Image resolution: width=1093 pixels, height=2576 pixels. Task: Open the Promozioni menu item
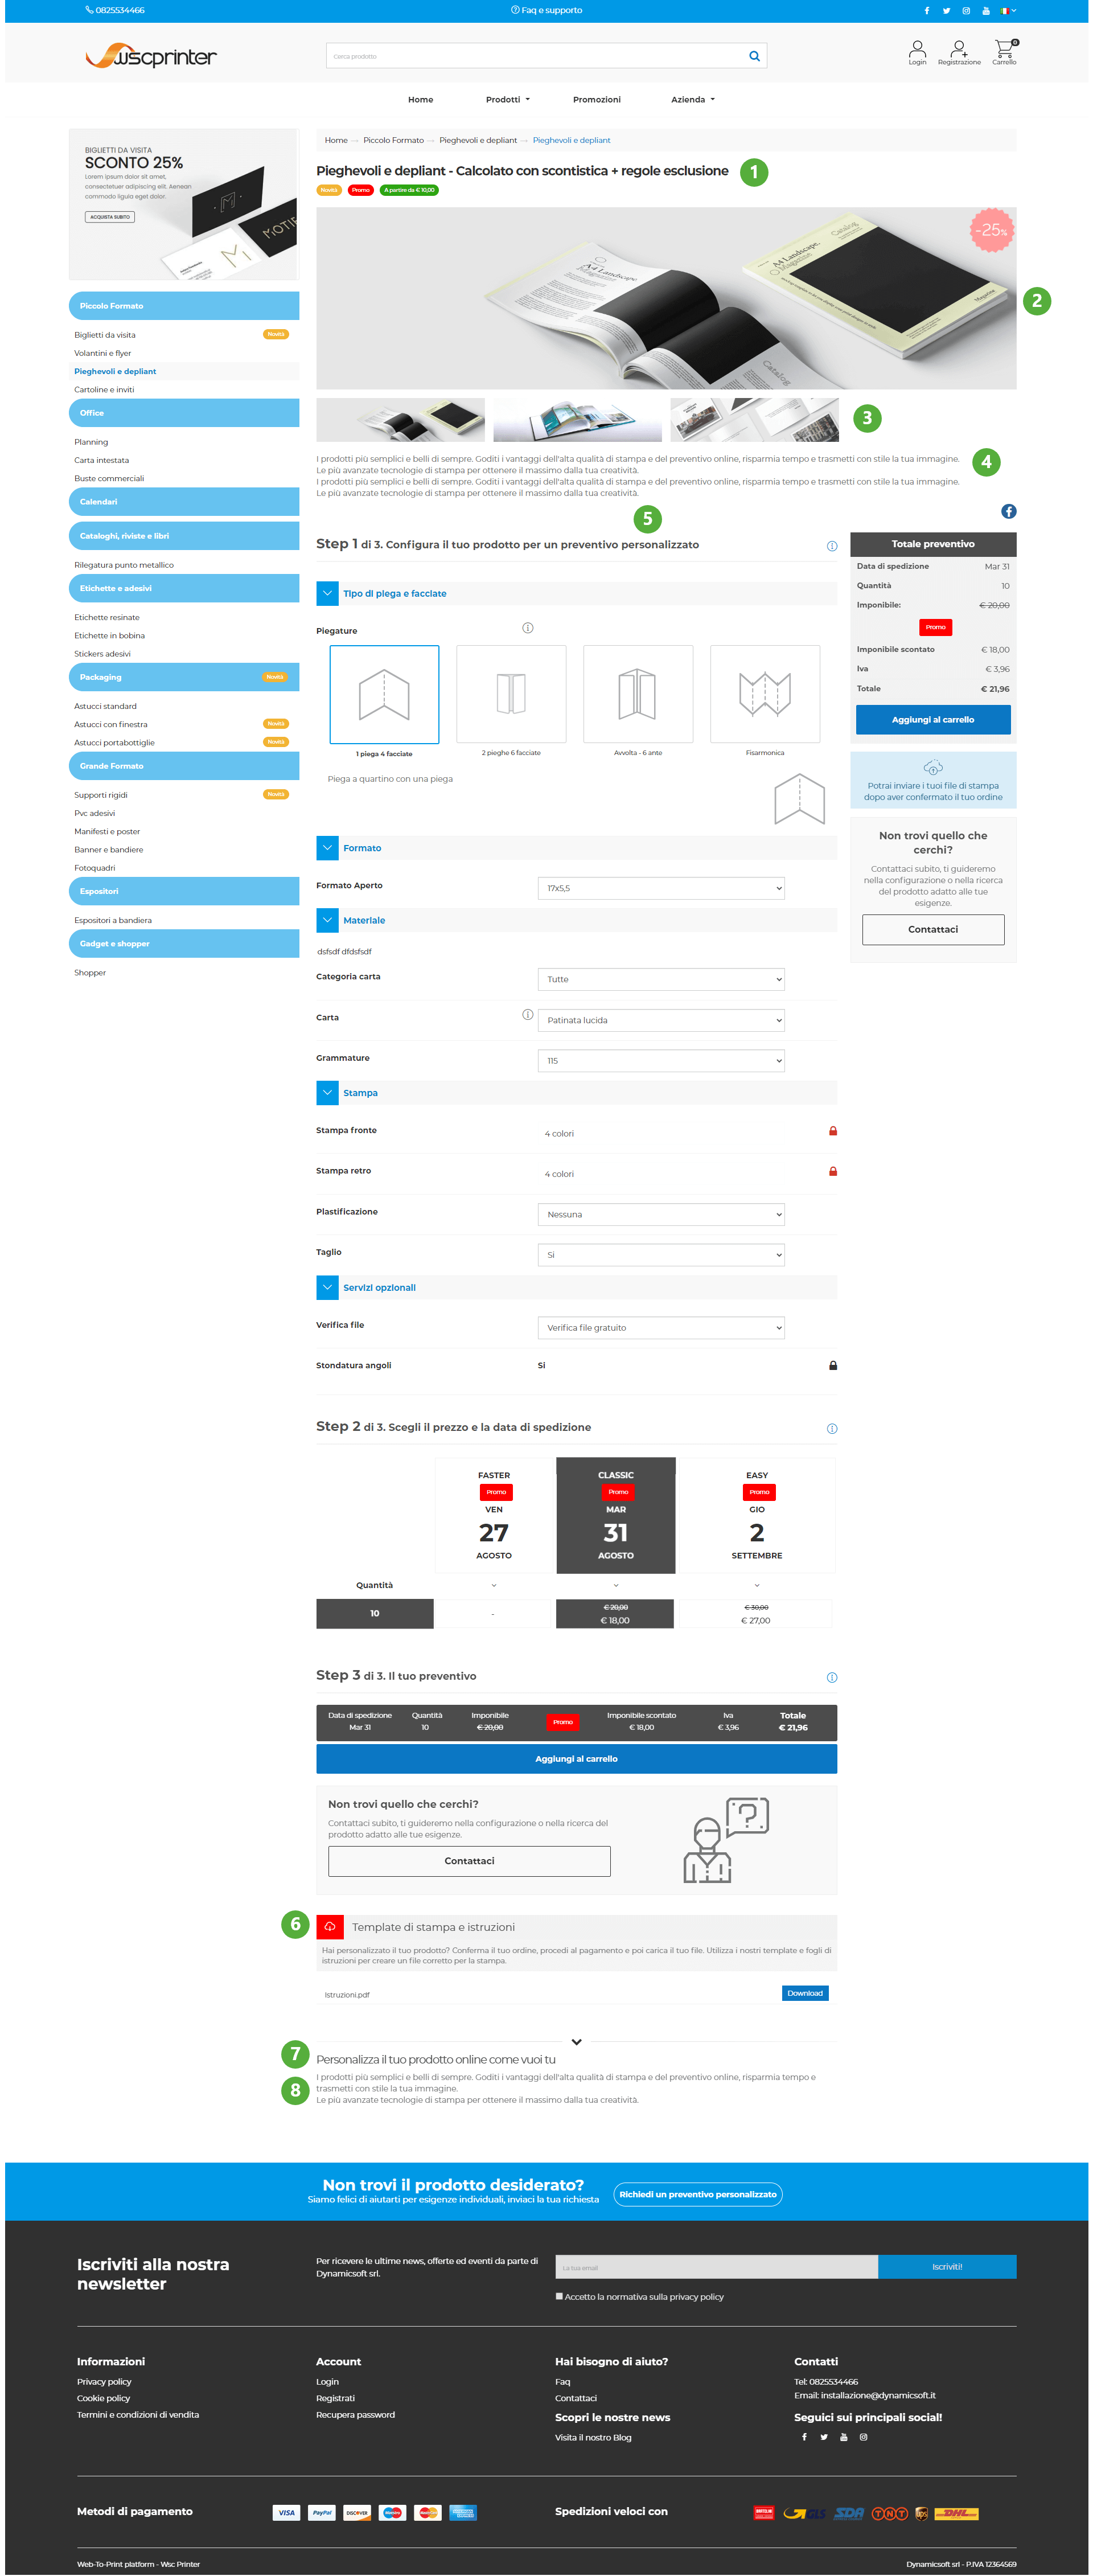click(596, 100)
